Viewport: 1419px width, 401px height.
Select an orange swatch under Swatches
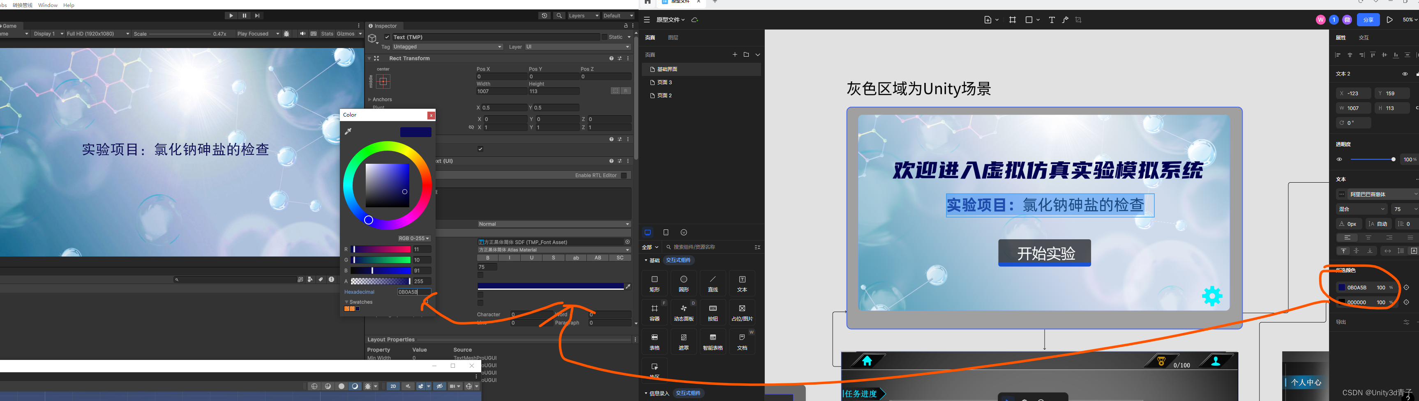click(346, 309)
